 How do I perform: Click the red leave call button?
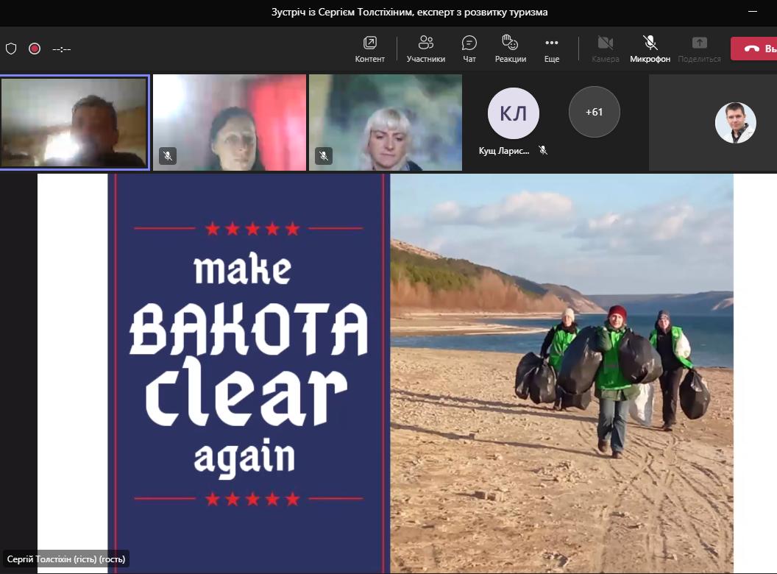755,49
